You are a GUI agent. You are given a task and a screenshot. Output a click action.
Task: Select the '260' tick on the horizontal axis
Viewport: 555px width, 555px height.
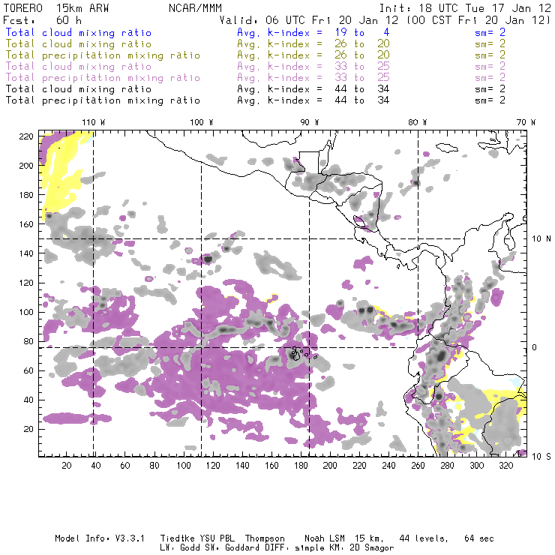coord(418,466)
